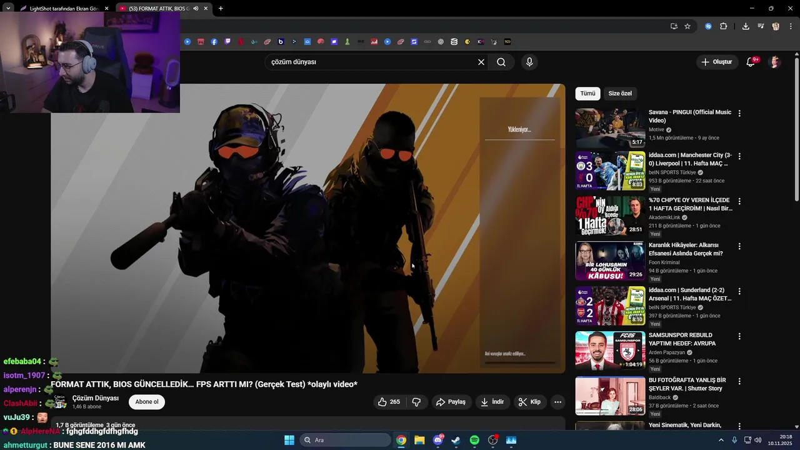This screenshot has width=800, height=450.
Task: Open options menu for Manchester City Liverpool video
Action: pyautogui.click(x=739, y=156)
